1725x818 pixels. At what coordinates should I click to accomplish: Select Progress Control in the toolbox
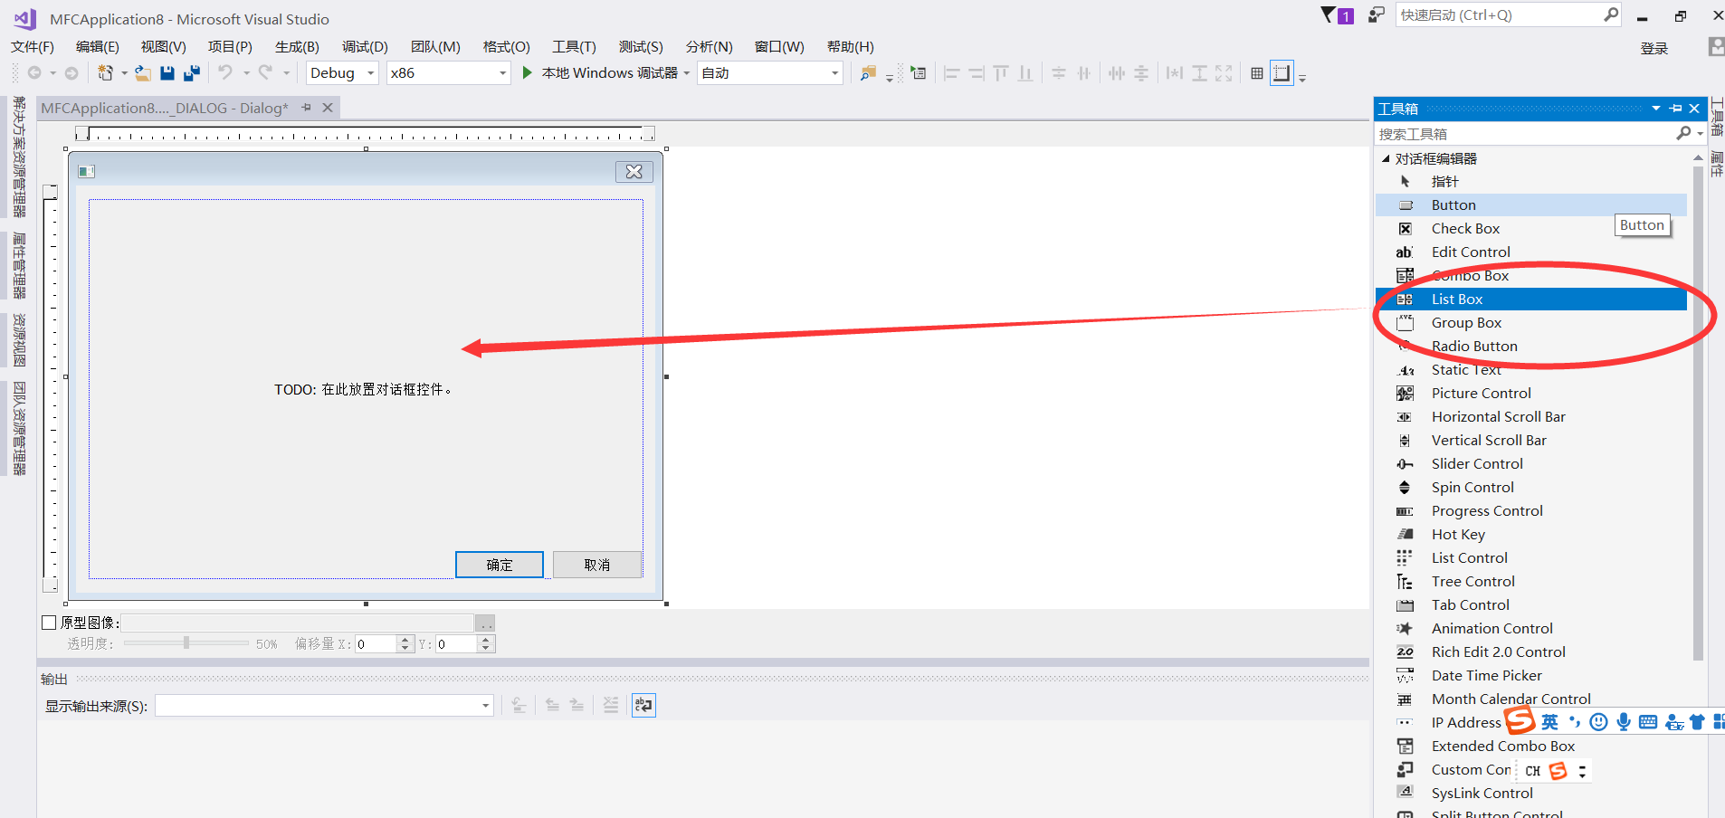[x=1531, y=511]
